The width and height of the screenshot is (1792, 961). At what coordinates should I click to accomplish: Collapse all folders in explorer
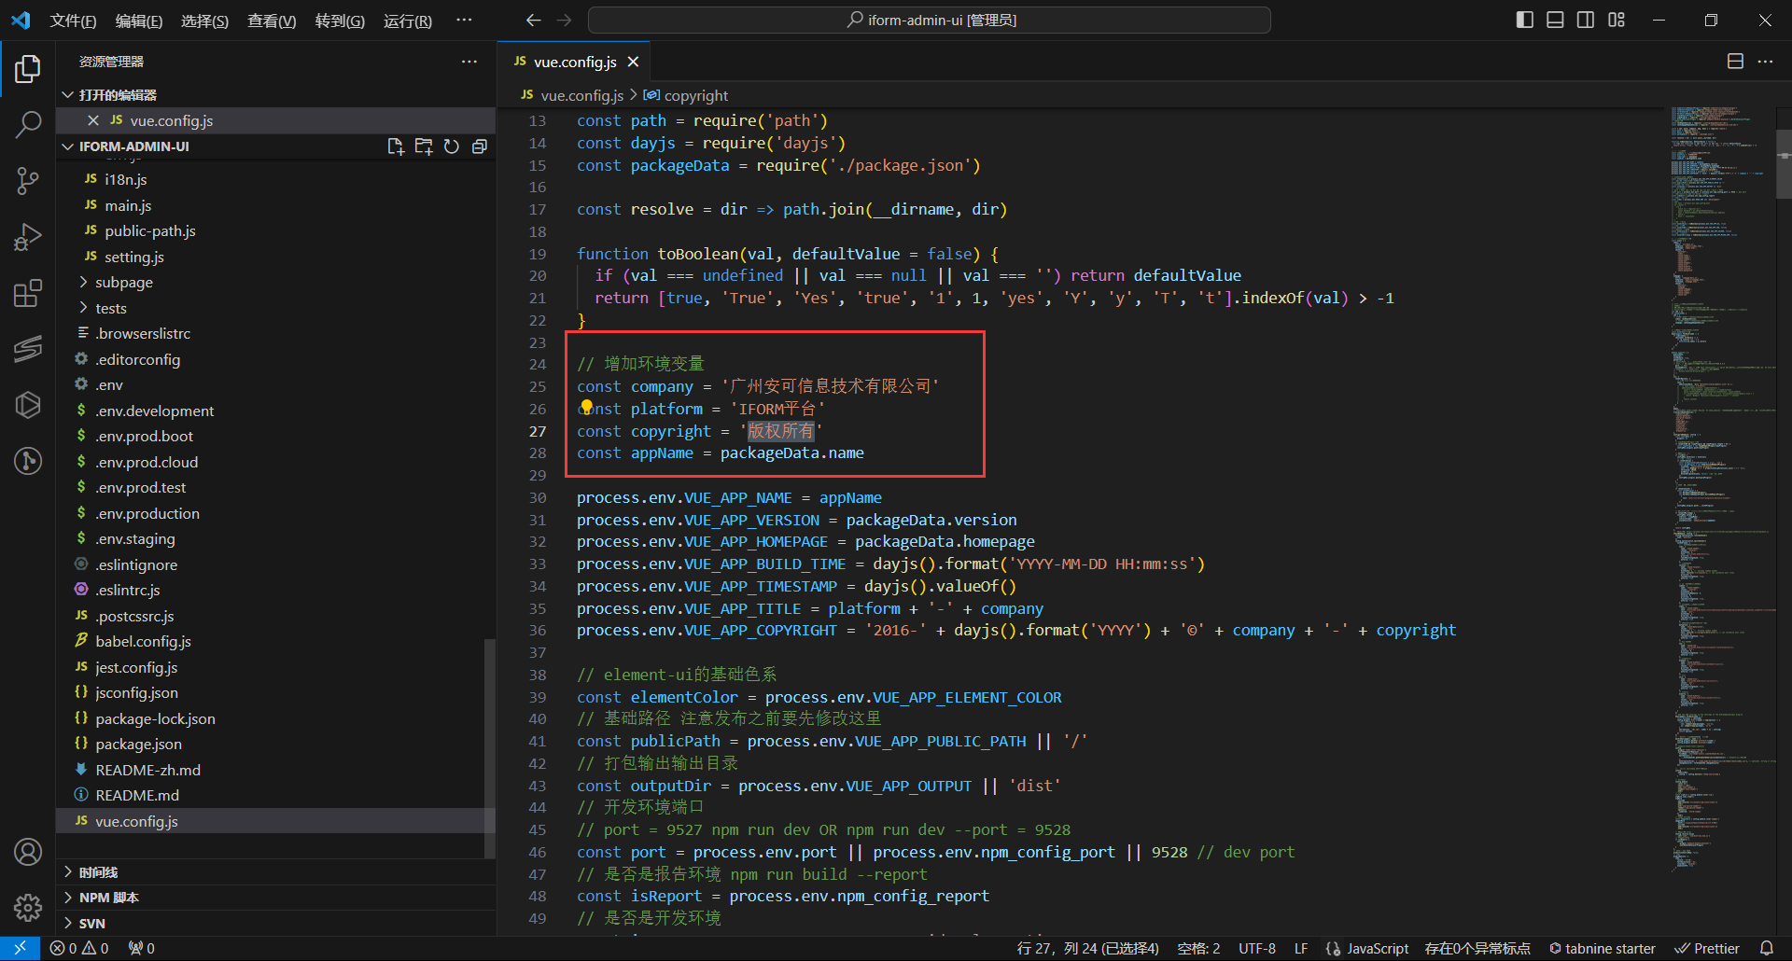(x=480, y=146)
